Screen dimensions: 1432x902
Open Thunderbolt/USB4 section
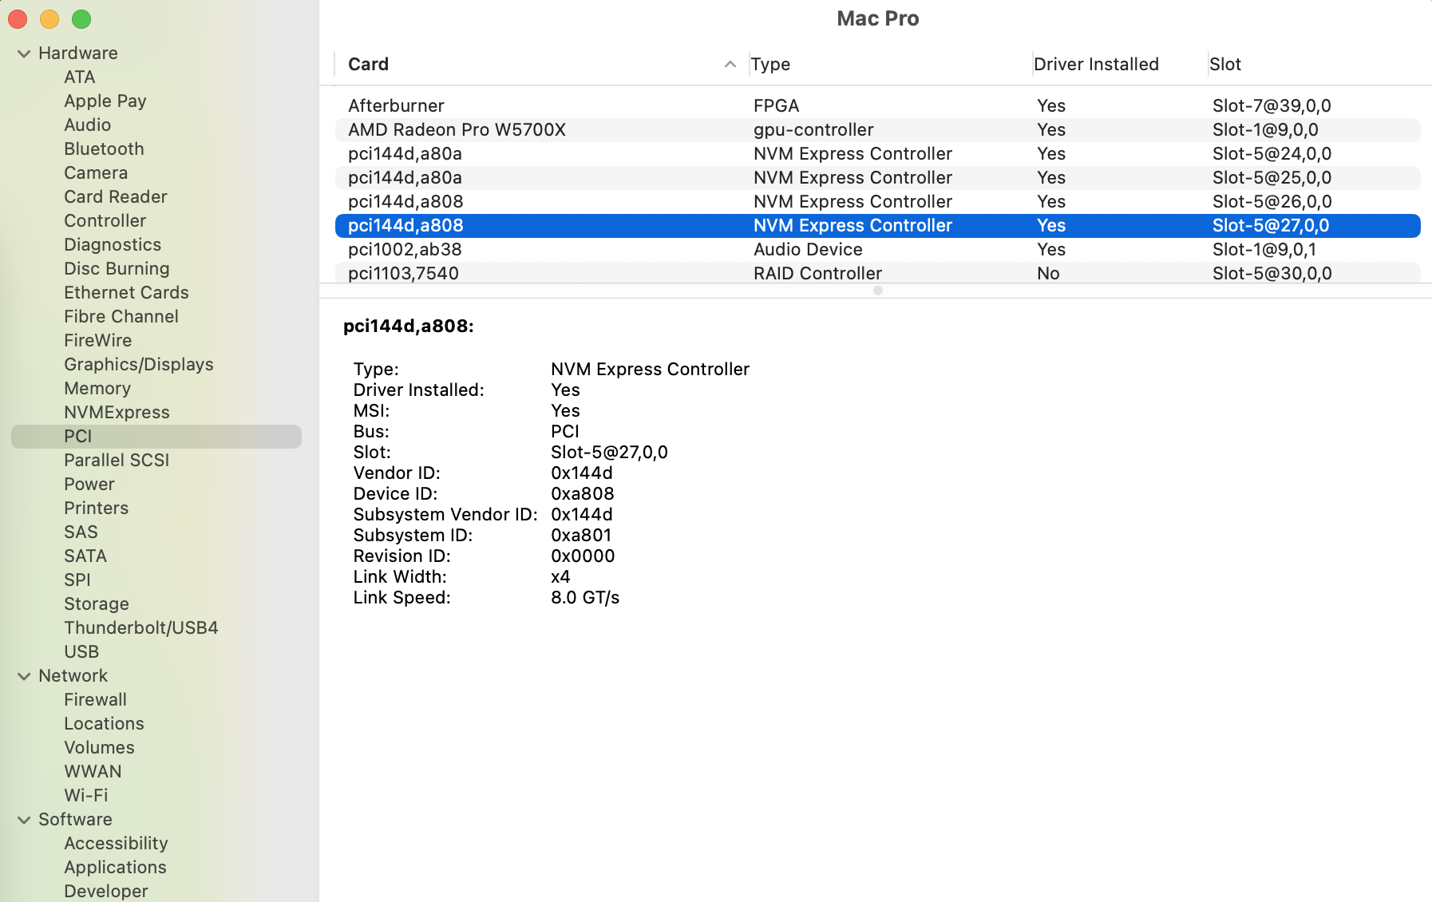point(141,628)
